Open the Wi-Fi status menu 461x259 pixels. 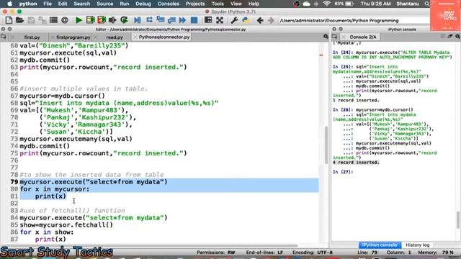point(326,4)
